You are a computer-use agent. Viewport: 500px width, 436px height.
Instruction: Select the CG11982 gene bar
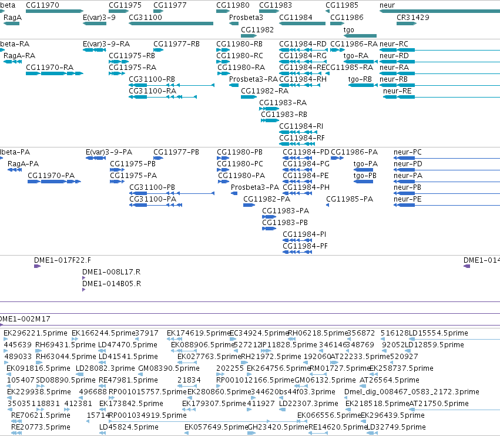tap(249, 36)
